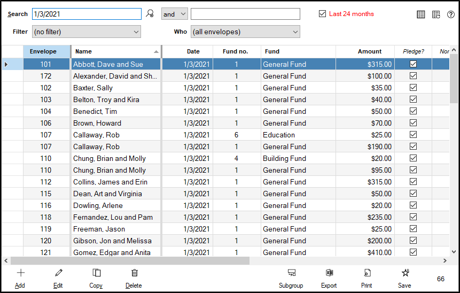
Task: Click the Subgroup button
Action: pos(291,277)
